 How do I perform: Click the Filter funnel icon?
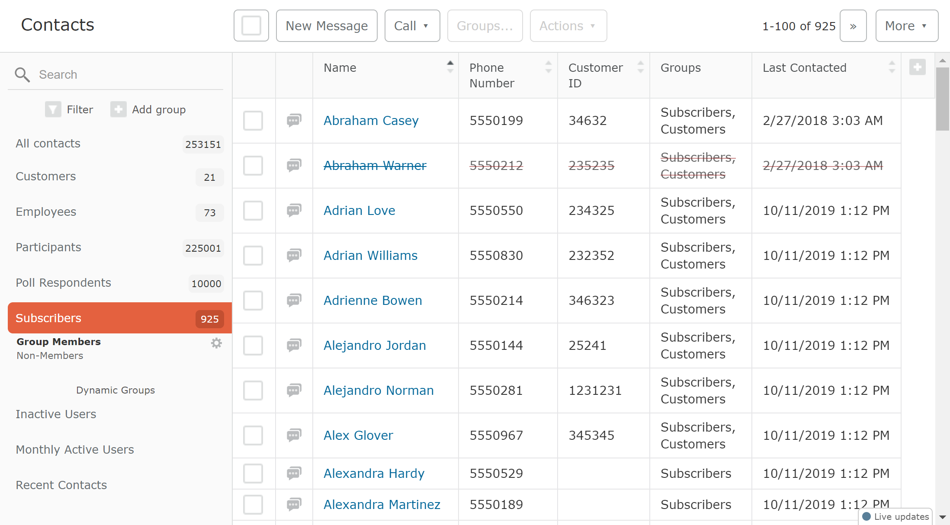[53, 109]
